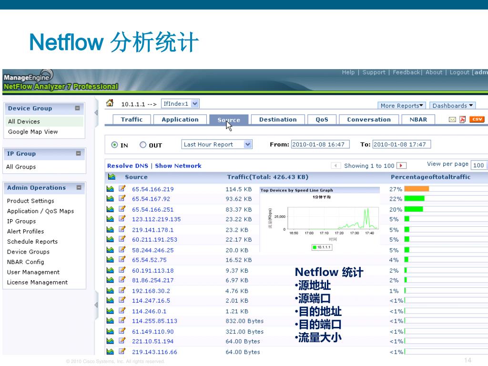
Task: Open the Feedback link in header
Action: tap(407, 72)
